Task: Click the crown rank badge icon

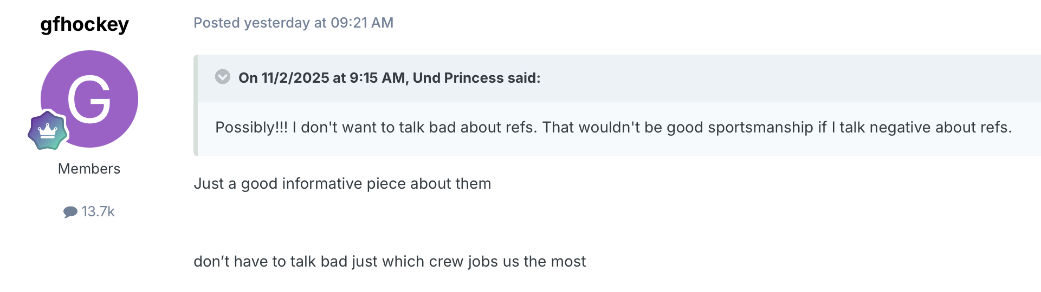Action: click(48, 130)
